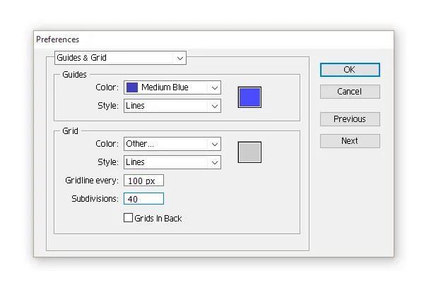This screenshot has height=292, width=424.
Task: Click the Grids In Back label text
Action: (x=158, y=219)
